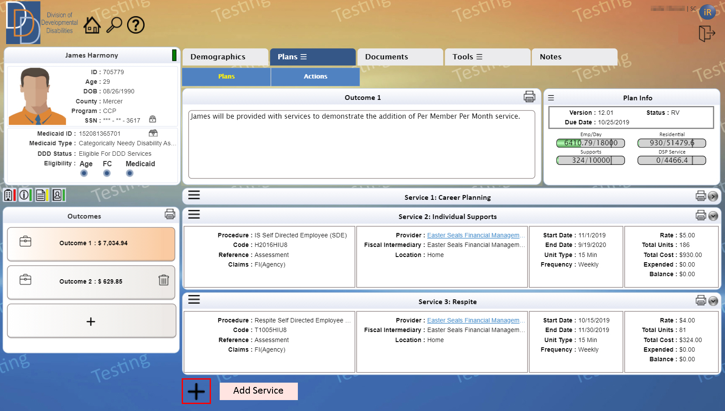
Task: Select the Age eligibility radio indicator
Action: 84,173
